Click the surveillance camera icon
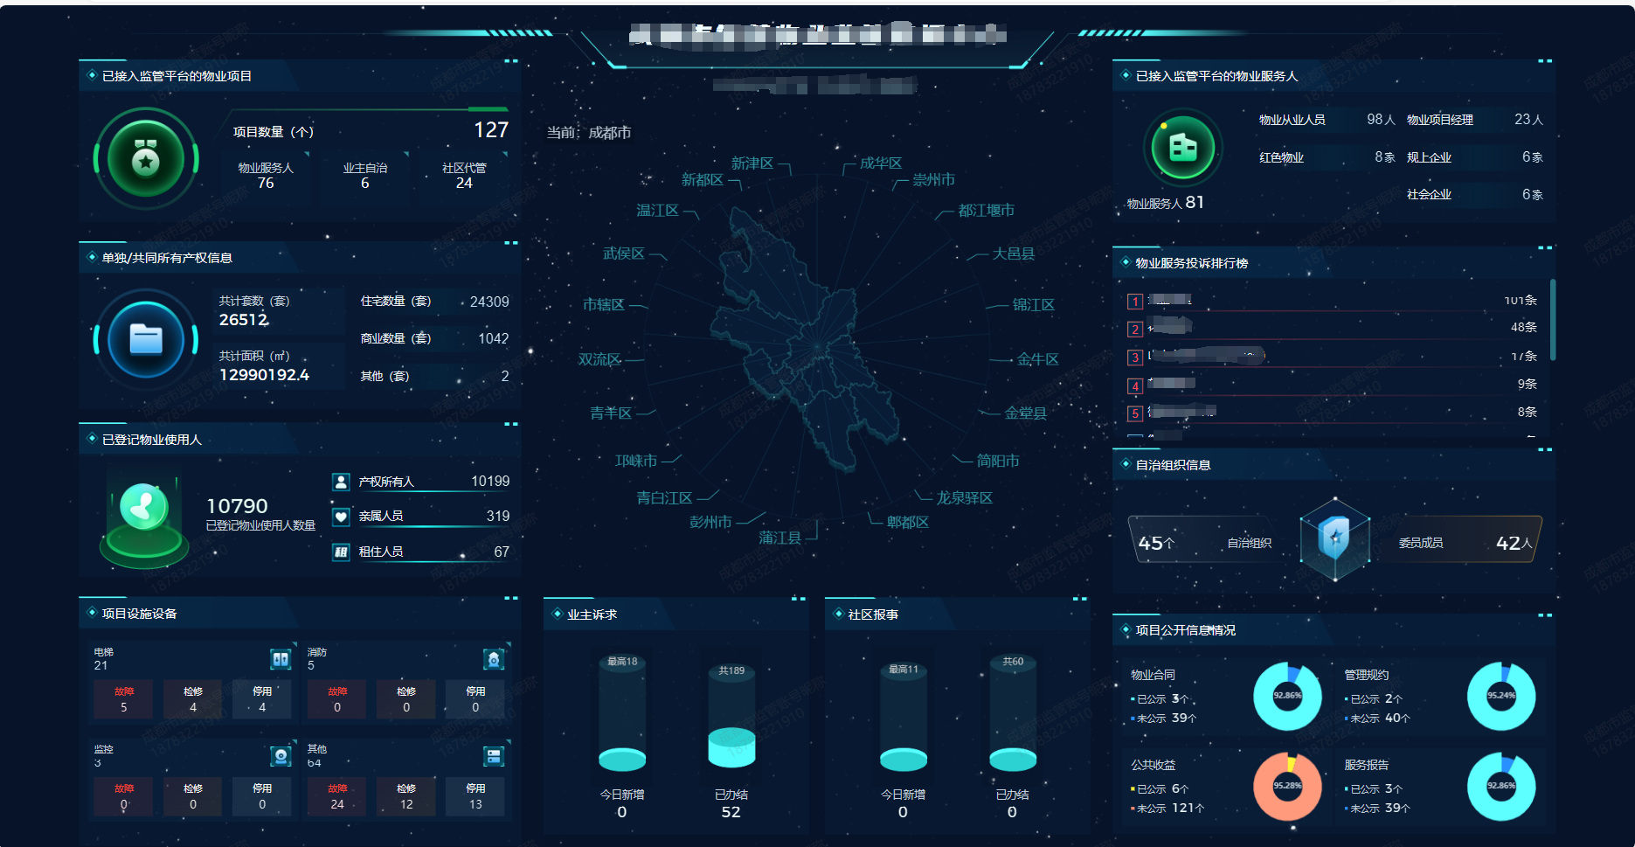 point(281,756)
